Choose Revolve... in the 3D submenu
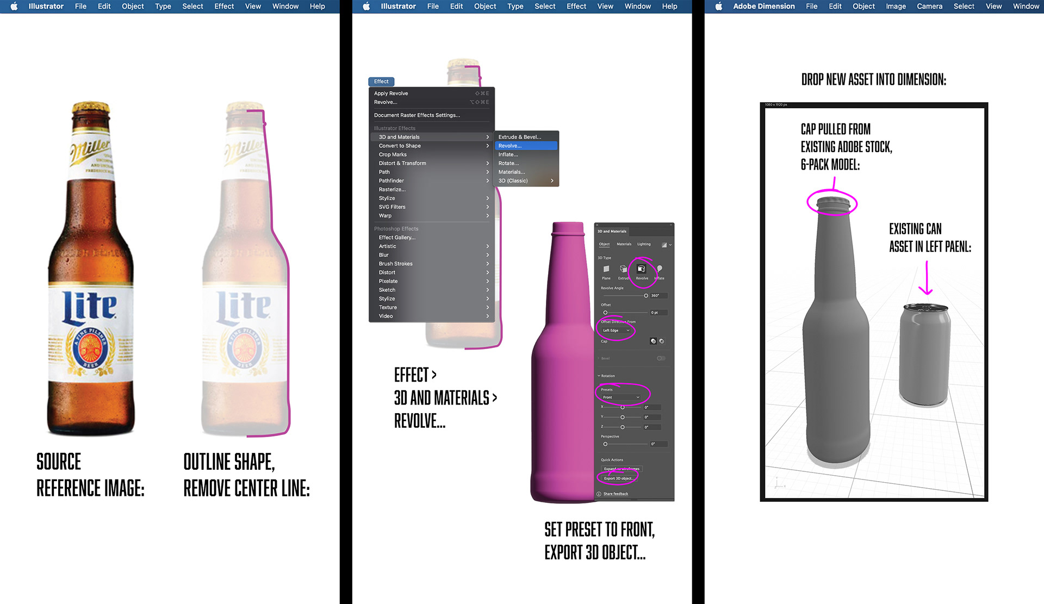The image size is (1044, 604). pyautogui.click(x=527, y=146)
